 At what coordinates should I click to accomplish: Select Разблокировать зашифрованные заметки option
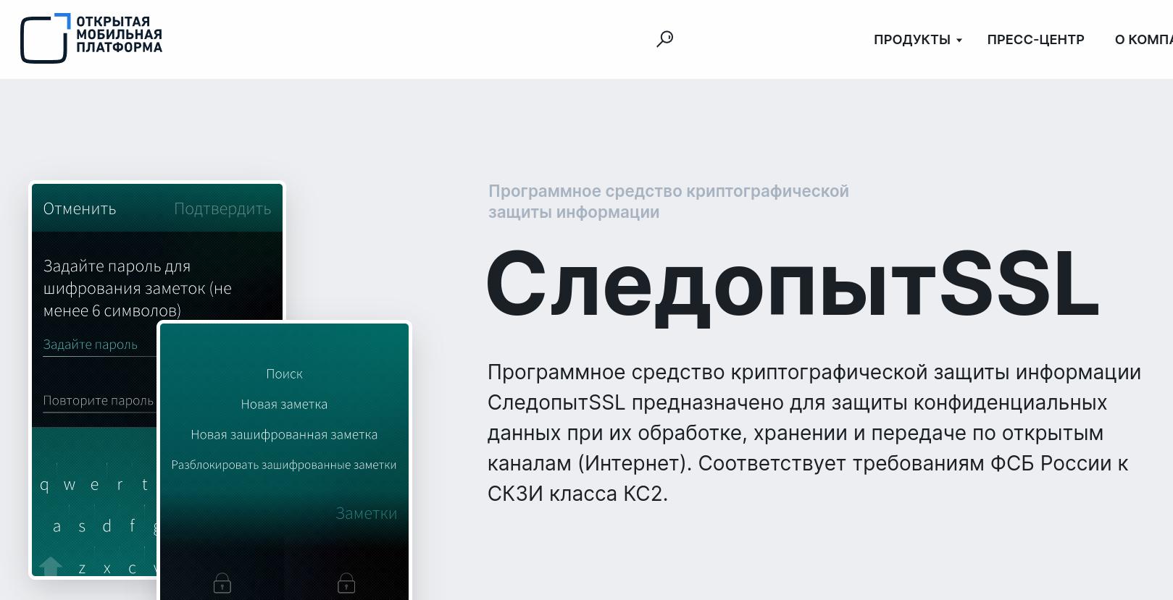pos(284,465)
